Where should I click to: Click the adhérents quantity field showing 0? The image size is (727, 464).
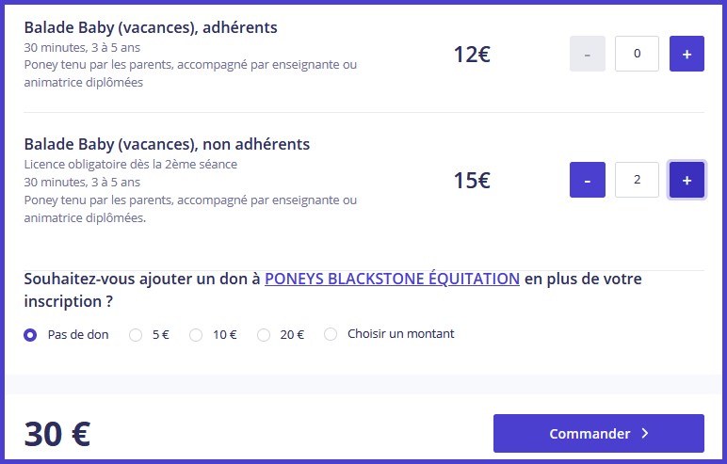637,54
